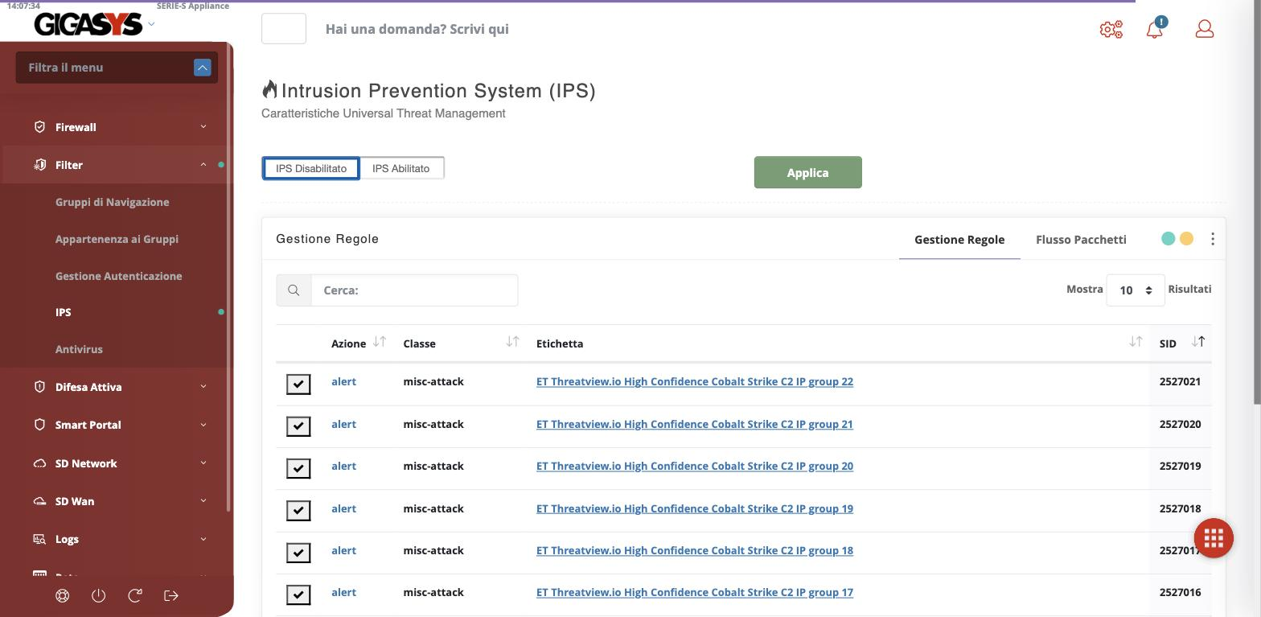Click alert action for SID 2527020
This screenshot has width=1261, height=617.
pyautogui.click(x=343, y=424)
